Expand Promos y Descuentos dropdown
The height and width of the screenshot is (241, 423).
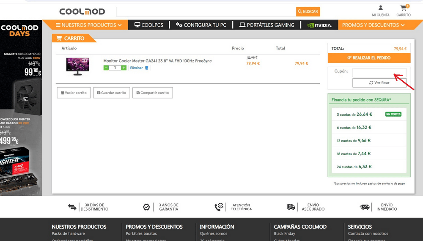[x=374, y=25]
